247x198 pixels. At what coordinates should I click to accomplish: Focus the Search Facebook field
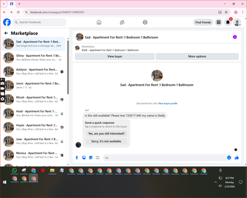pyautogui.click(x=40, y=22)
